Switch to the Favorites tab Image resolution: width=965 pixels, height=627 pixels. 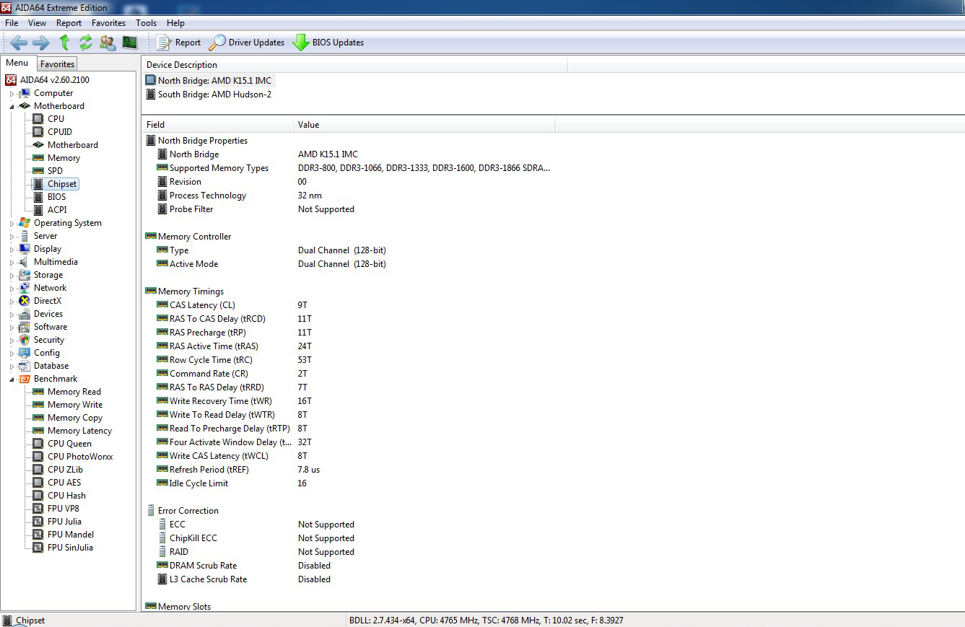coord(57,64)
